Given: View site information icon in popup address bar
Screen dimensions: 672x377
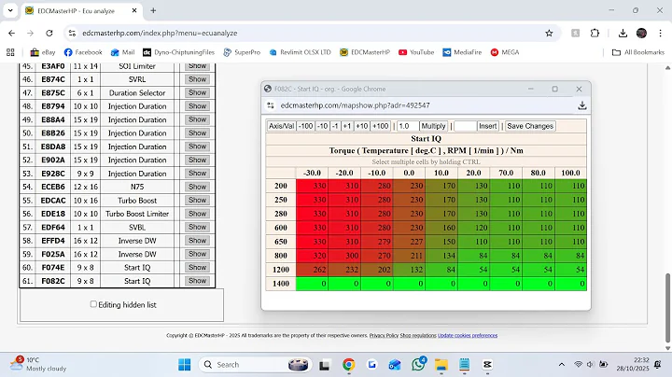Looking at the screenshot, I should [x=271, y=105].
